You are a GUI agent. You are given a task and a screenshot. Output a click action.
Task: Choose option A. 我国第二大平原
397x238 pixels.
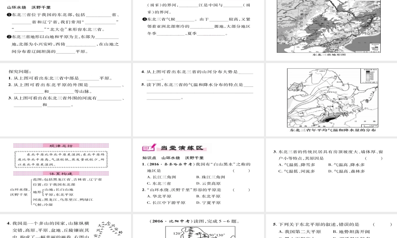pos(300,232)
